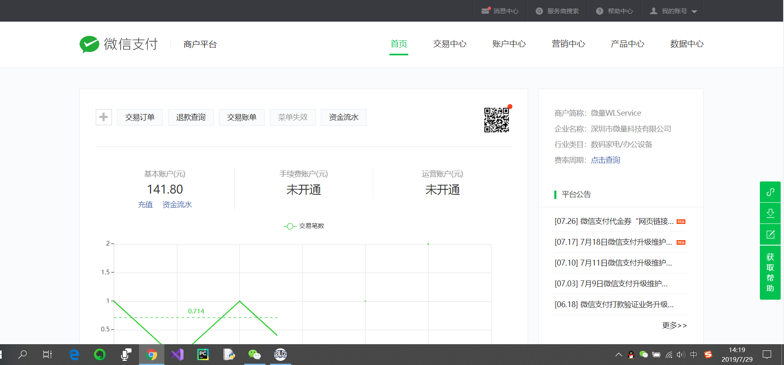This screenshot has height=365, width=784.
Task: Click the service provider search icon
Action: point(539,11)
